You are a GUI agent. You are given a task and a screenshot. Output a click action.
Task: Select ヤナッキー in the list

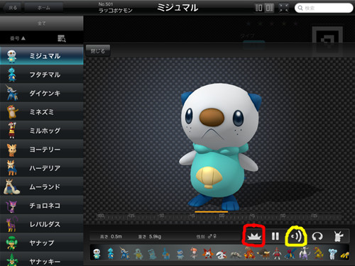(x=42, y=260)
